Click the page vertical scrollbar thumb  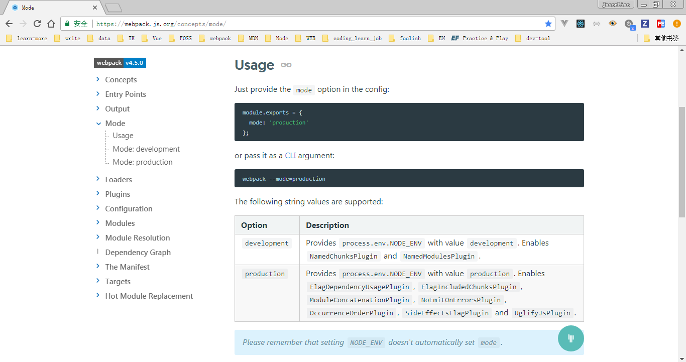coord(682,162)
